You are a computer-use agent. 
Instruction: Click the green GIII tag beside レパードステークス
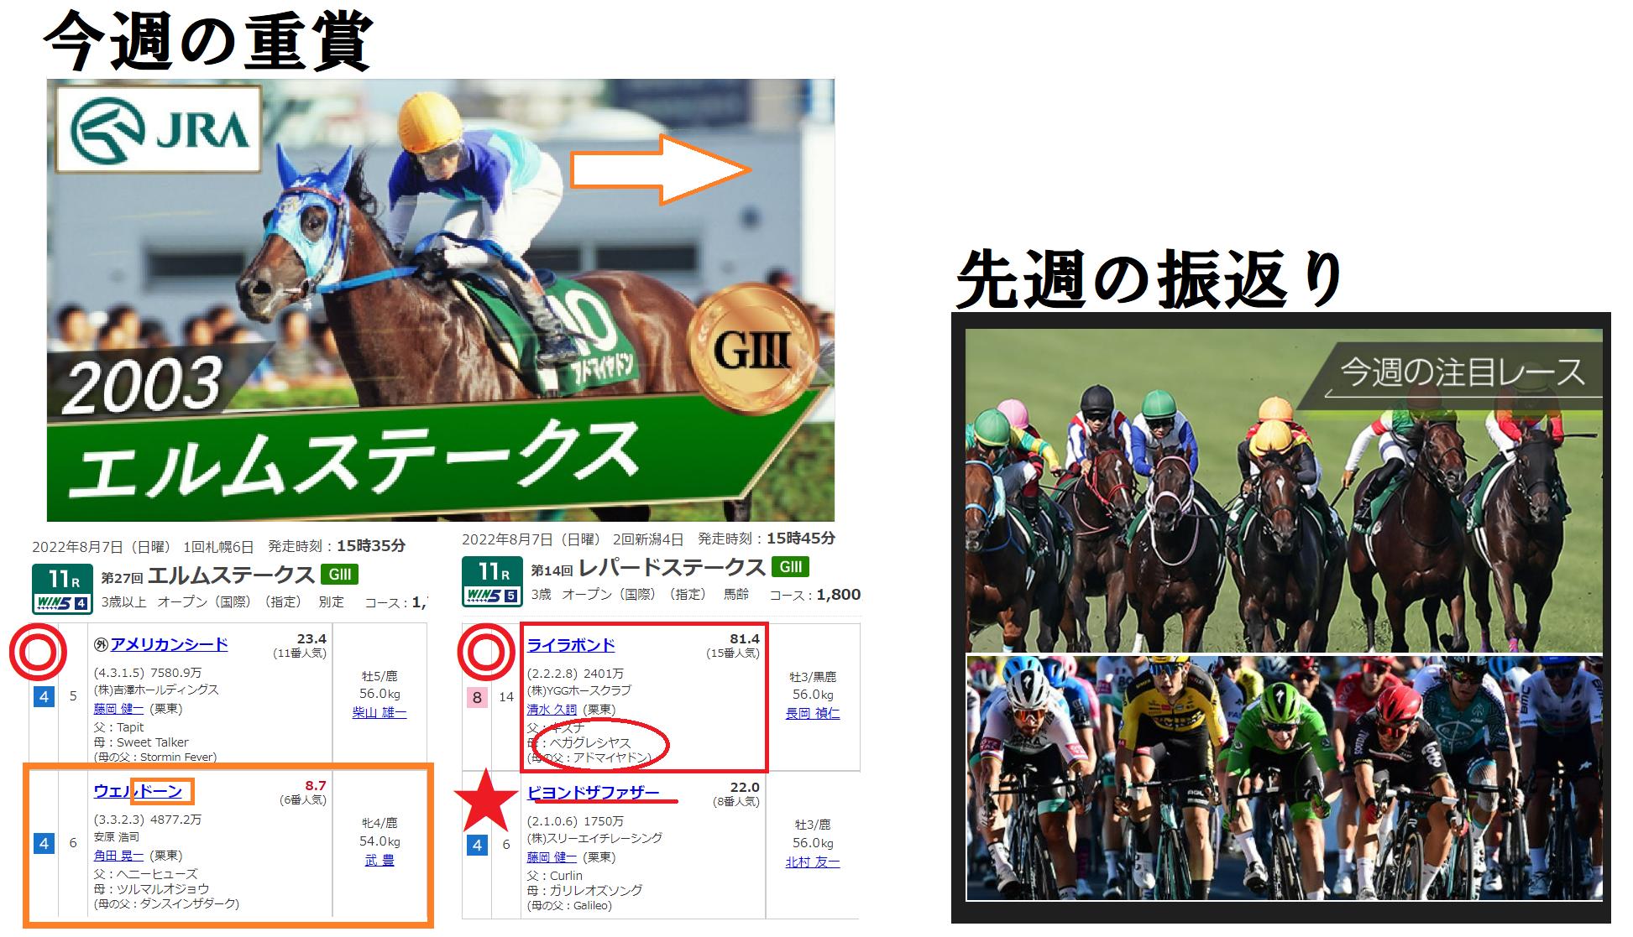click(x=789, y=567)
